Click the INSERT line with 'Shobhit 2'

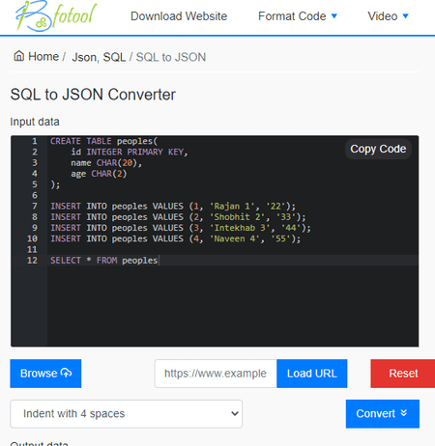point(178,217)
